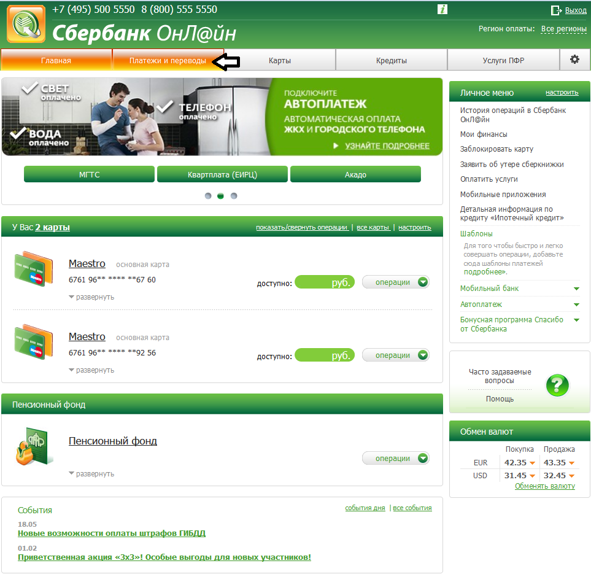This screenshot has height=574, width=591.
Task: Open История операций в Сбербанк ОнЛ@йн
Action: pos(513,115)
